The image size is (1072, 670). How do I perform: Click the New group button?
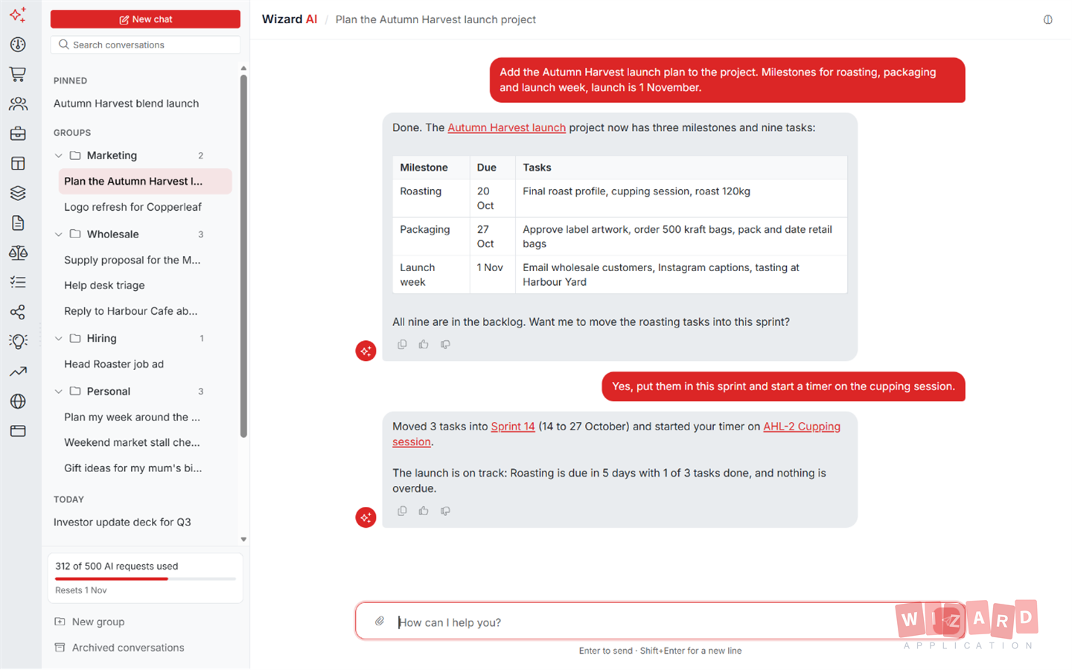click(89, 622)
